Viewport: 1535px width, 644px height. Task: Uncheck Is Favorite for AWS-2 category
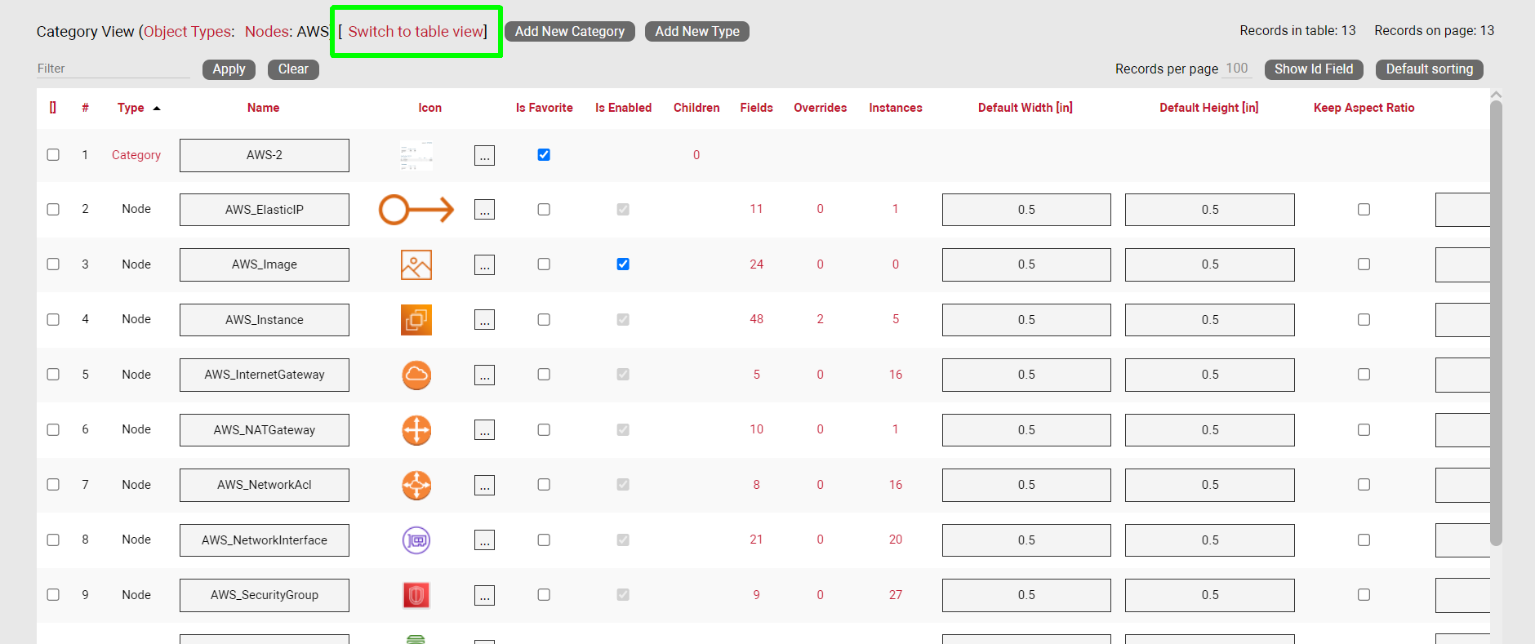tap(544, 155)
